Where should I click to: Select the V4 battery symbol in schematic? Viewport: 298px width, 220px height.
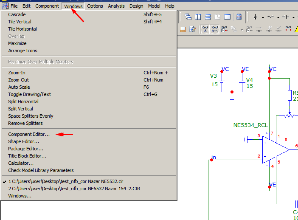pyautogui.click(x=242, y=82)
